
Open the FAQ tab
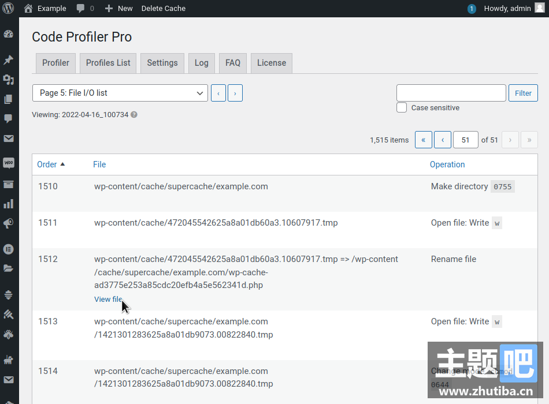point(233,63)
